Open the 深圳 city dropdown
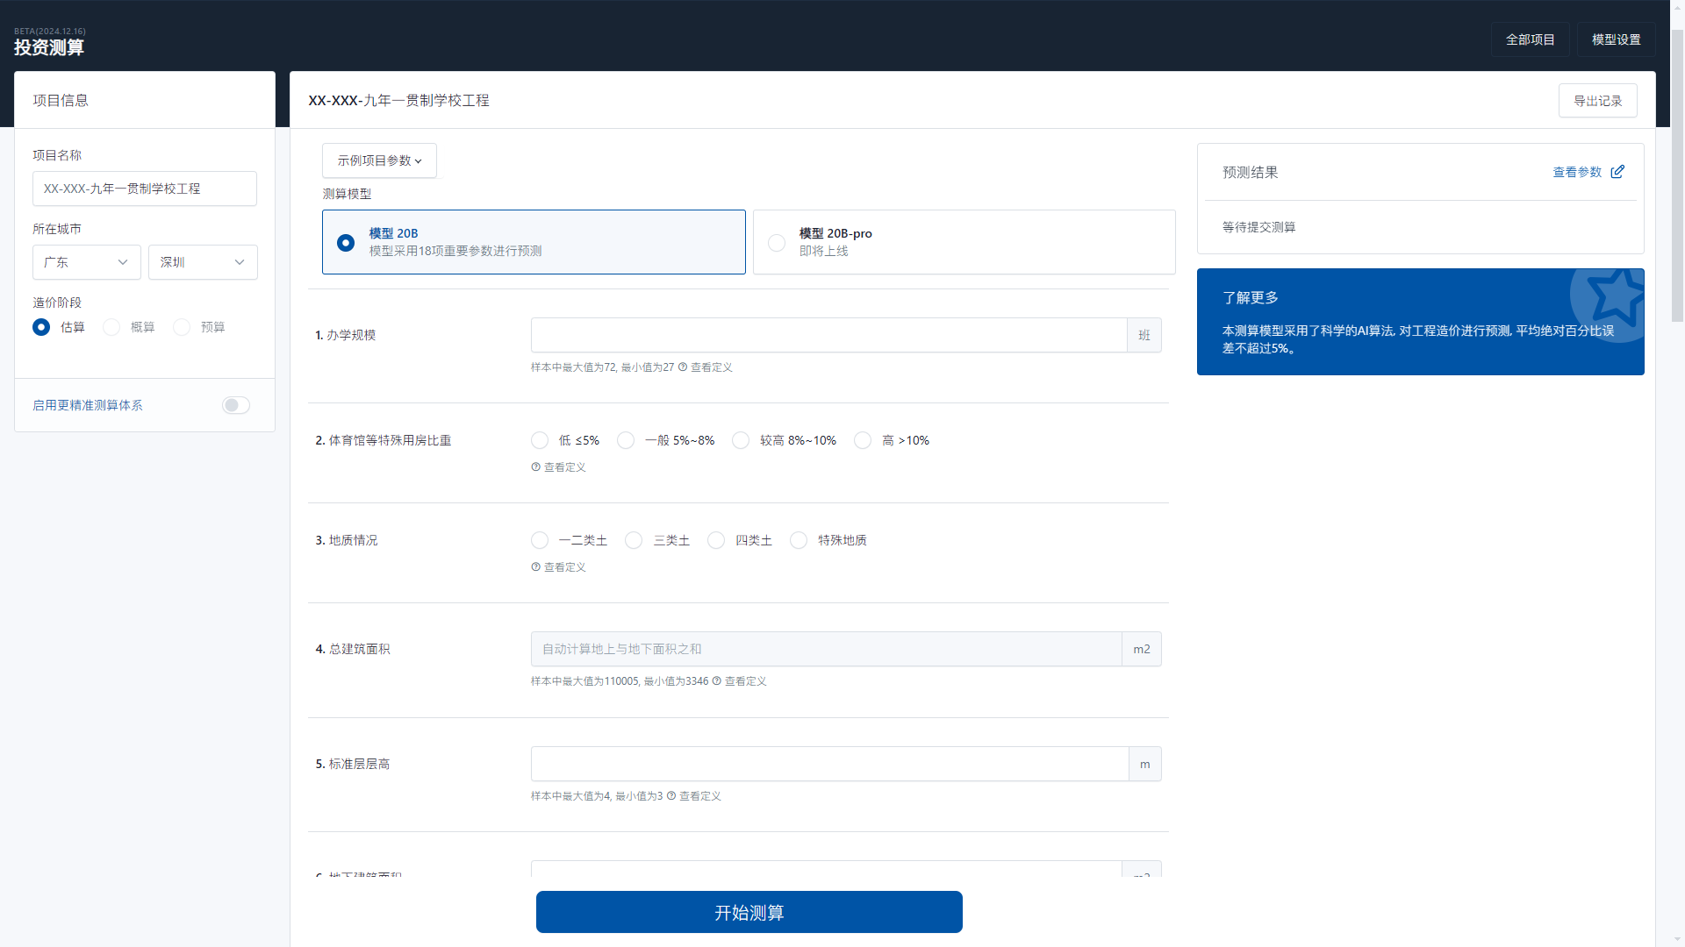 [202, 262]
